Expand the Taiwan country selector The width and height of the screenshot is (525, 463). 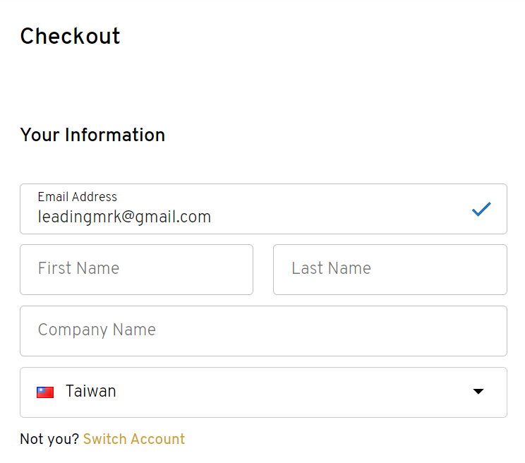coord(263,392)
